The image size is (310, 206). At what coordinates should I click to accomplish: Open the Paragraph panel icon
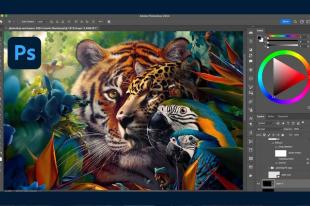tap(251, 124)
